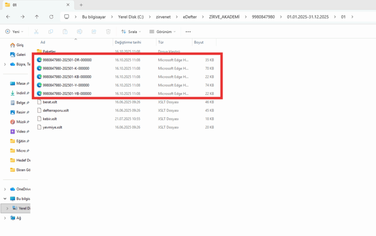Select file 9980847980-202501-YB-000000
This screenshot has height=236, width=376.
[67, 94]
